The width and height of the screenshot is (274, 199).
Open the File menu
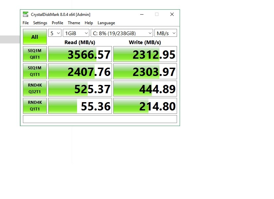[26, 23]
